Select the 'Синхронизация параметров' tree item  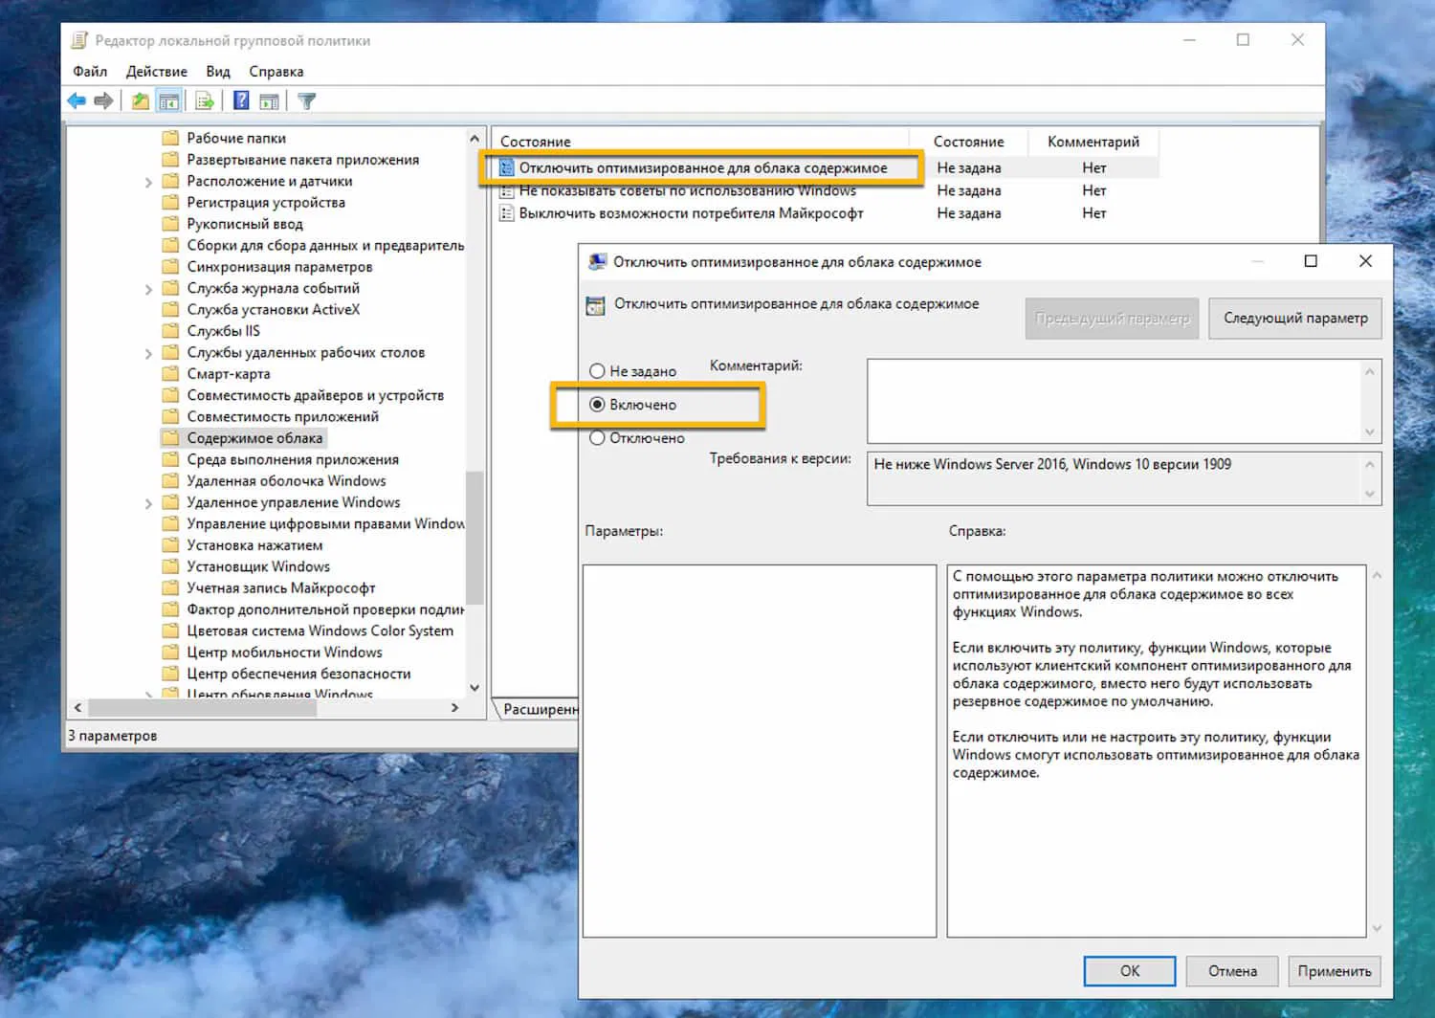[x=280, y=267]
